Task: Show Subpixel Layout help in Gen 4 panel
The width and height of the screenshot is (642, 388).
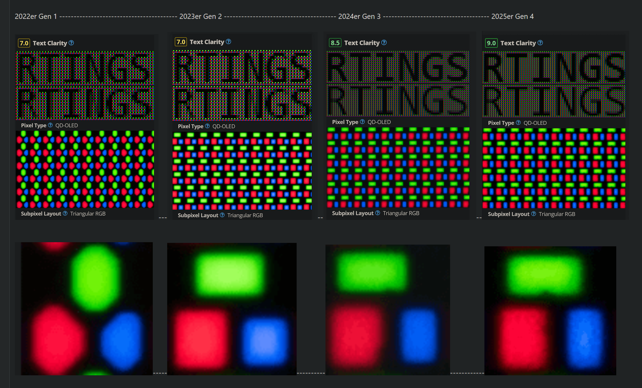Action: [534, 214]
